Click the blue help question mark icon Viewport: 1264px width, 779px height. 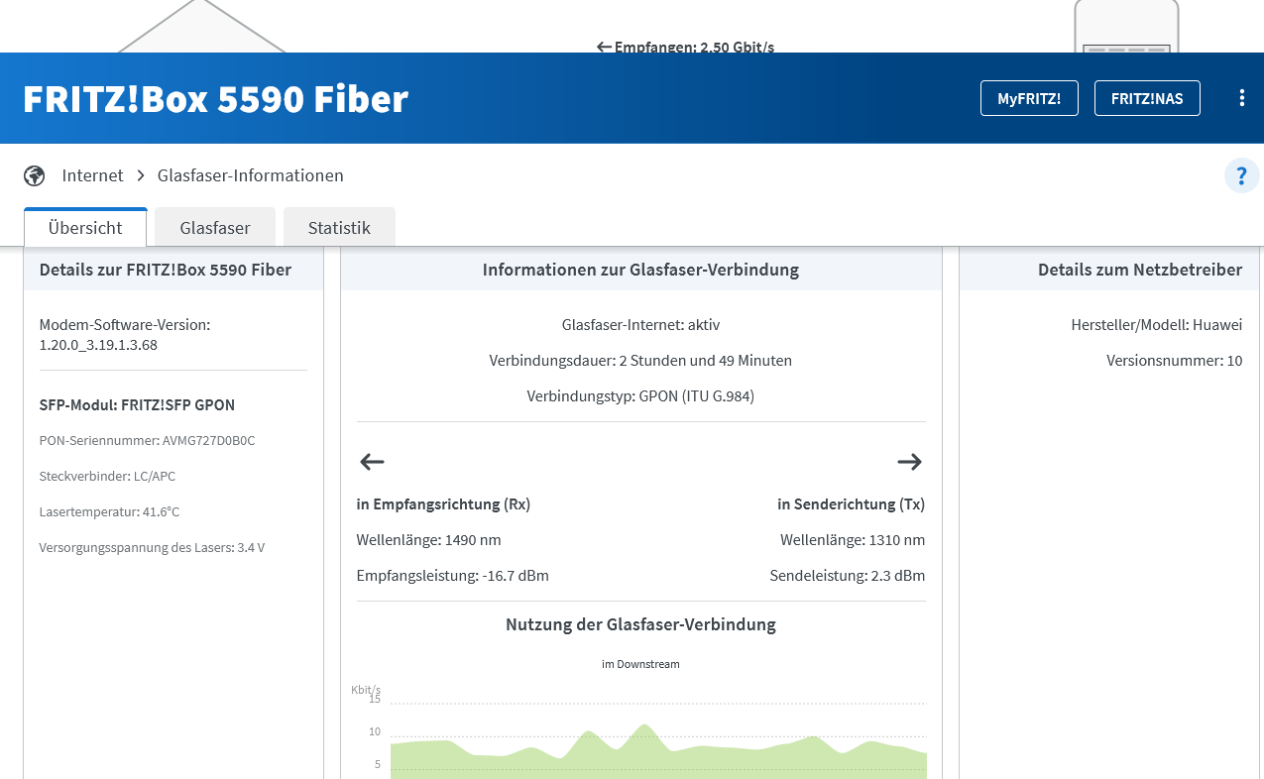click(1241, 175)
